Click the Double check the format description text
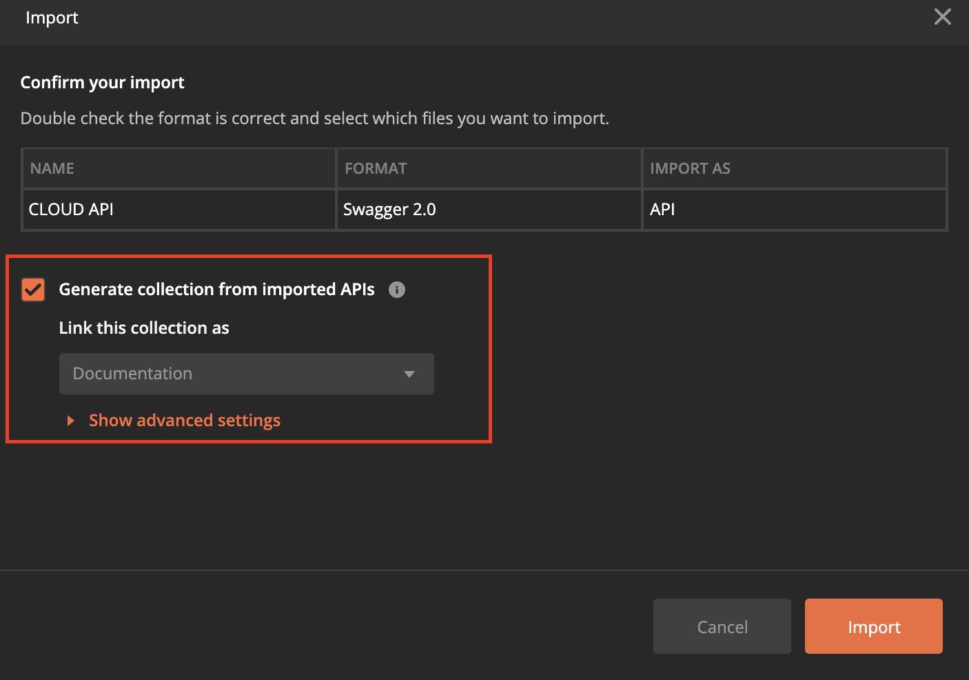This screenshot has width=969, height=680. click(314, 119)
